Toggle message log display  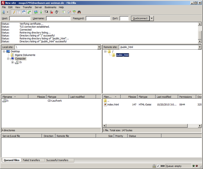[13, 12]
